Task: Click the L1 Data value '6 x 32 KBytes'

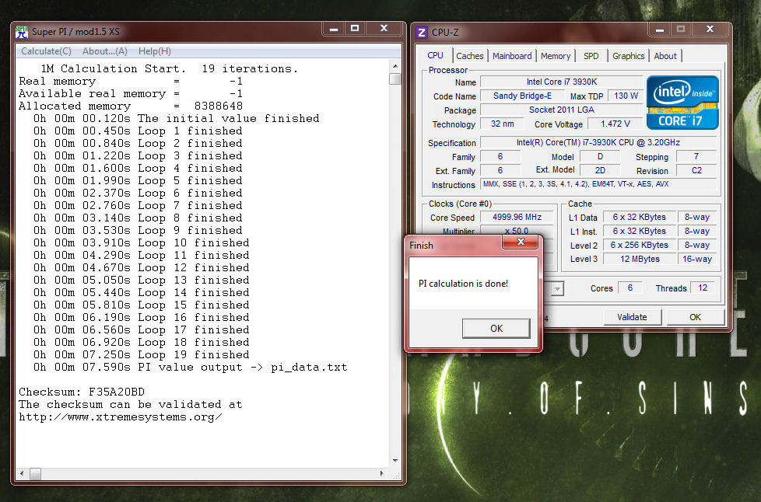Action: (639, 218)
